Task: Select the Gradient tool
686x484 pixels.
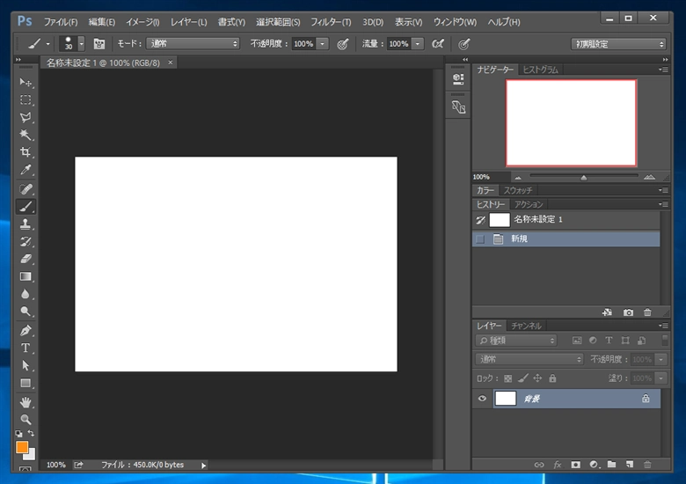Action: pos(26,276)
